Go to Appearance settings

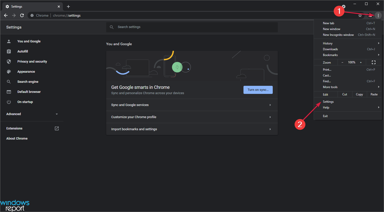[x=26, y=72]
